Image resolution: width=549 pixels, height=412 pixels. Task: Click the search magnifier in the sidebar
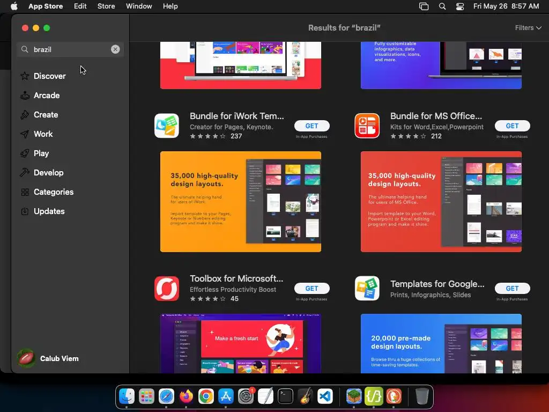(x=25, y=49)
